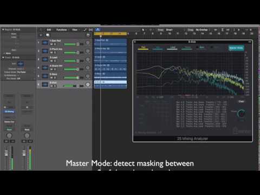This screenshot has height=195, width=260.
Task: Click volume slider on Kick track 6
Action: [71, 86]
